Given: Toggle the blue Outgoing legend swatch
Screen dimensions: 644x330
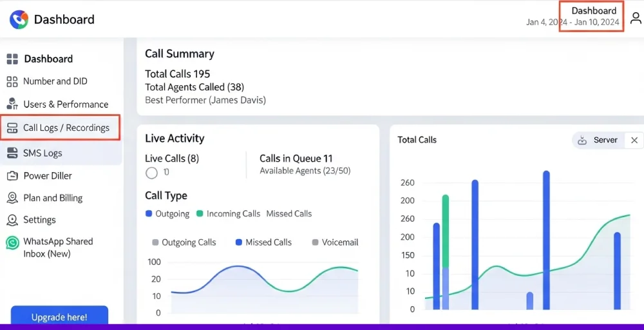Looking at the screenshot, I should tap(149, 214).
